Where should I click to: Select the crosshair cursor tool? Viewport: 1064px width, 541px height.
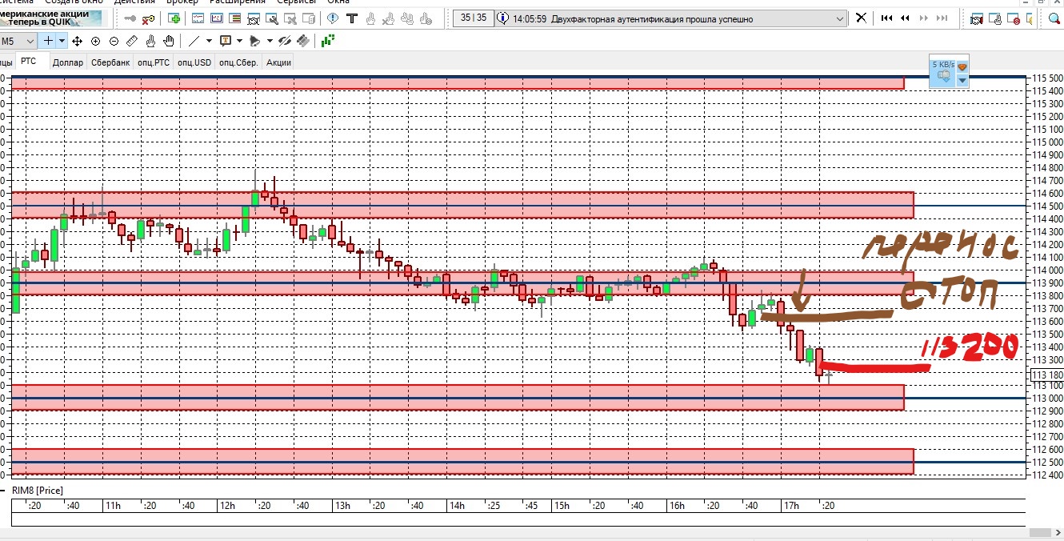pyautogui.click(x=48, y=41)
